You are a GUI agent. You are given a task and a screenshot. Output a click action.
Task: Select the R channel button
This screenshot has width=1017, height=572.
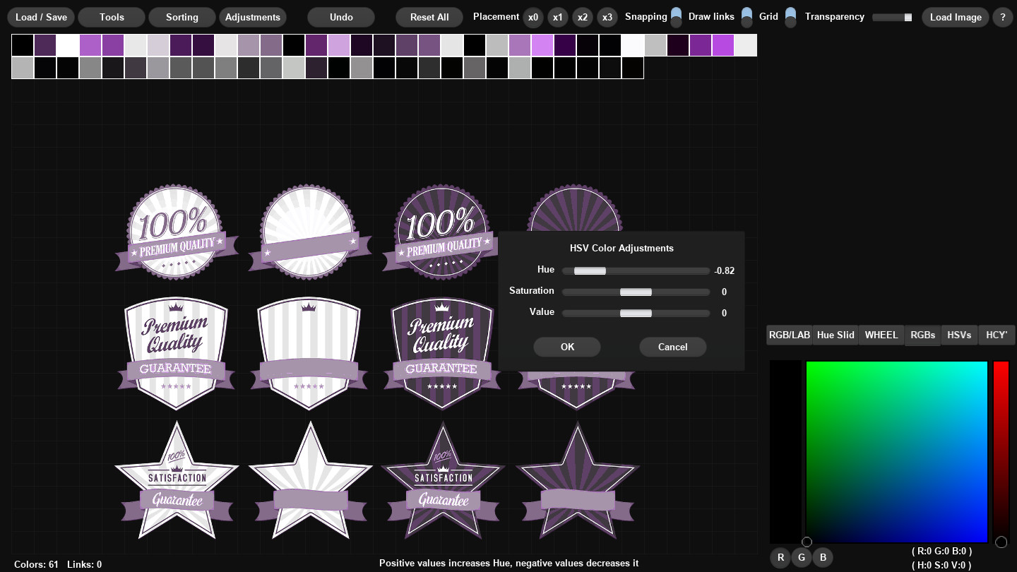(780, 557)
